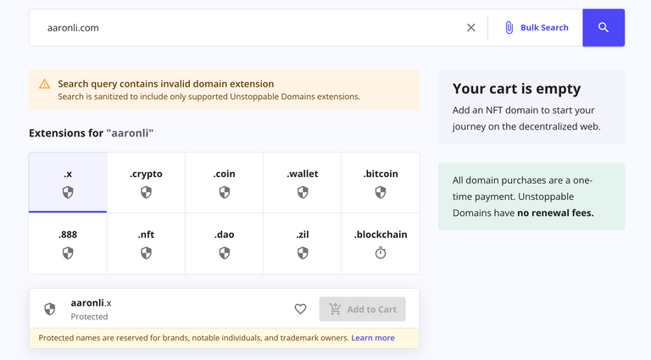Click the paperclip icon beside Bulk Search

point(509,28)
